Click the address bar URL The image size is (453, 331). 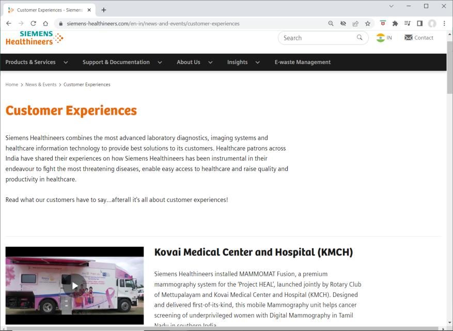coord(153,24)
